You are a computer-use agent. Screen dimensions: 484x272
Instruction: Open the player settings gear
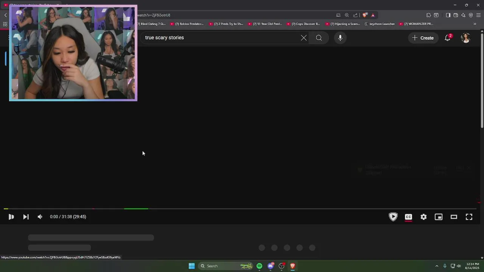[x=423, y=217]
